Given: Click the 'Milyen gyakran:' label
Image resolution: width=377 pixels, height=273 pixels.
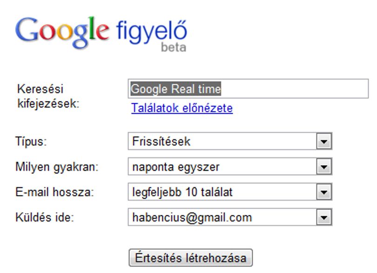Looking at the screenshot, I should (x=57, y=167).
